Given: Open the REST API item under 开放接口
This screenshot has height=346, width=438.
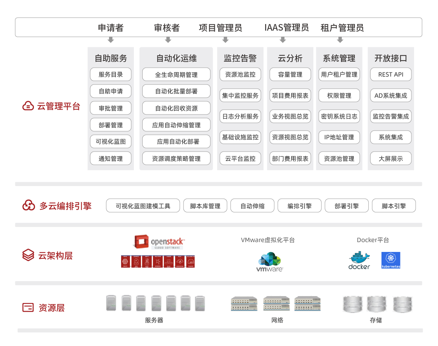Looking at the screenshot, I should coord(391,74).
